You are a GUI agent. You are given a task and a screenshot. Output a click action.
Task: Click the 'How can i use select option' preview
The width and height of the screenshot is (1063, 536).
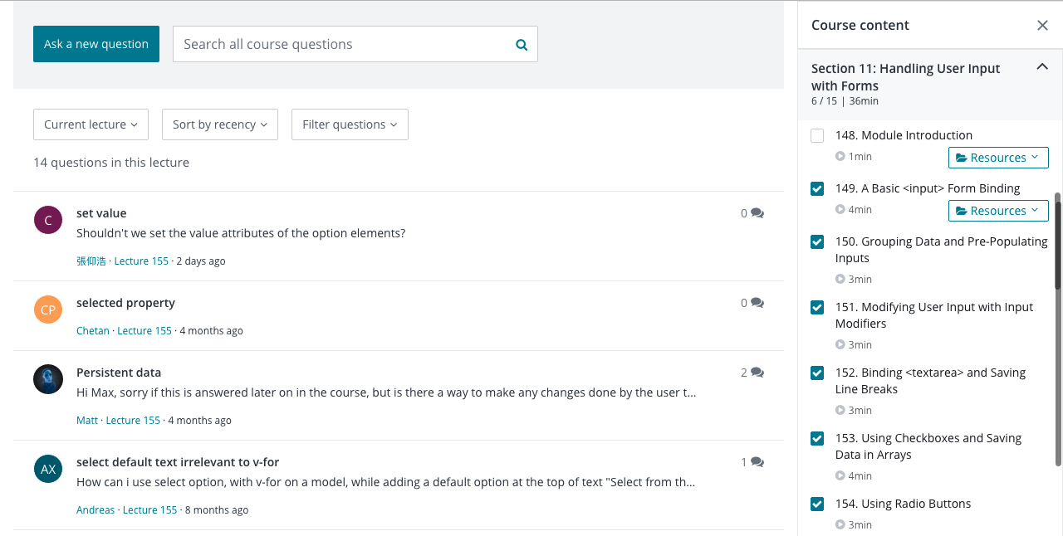point(386,482)
